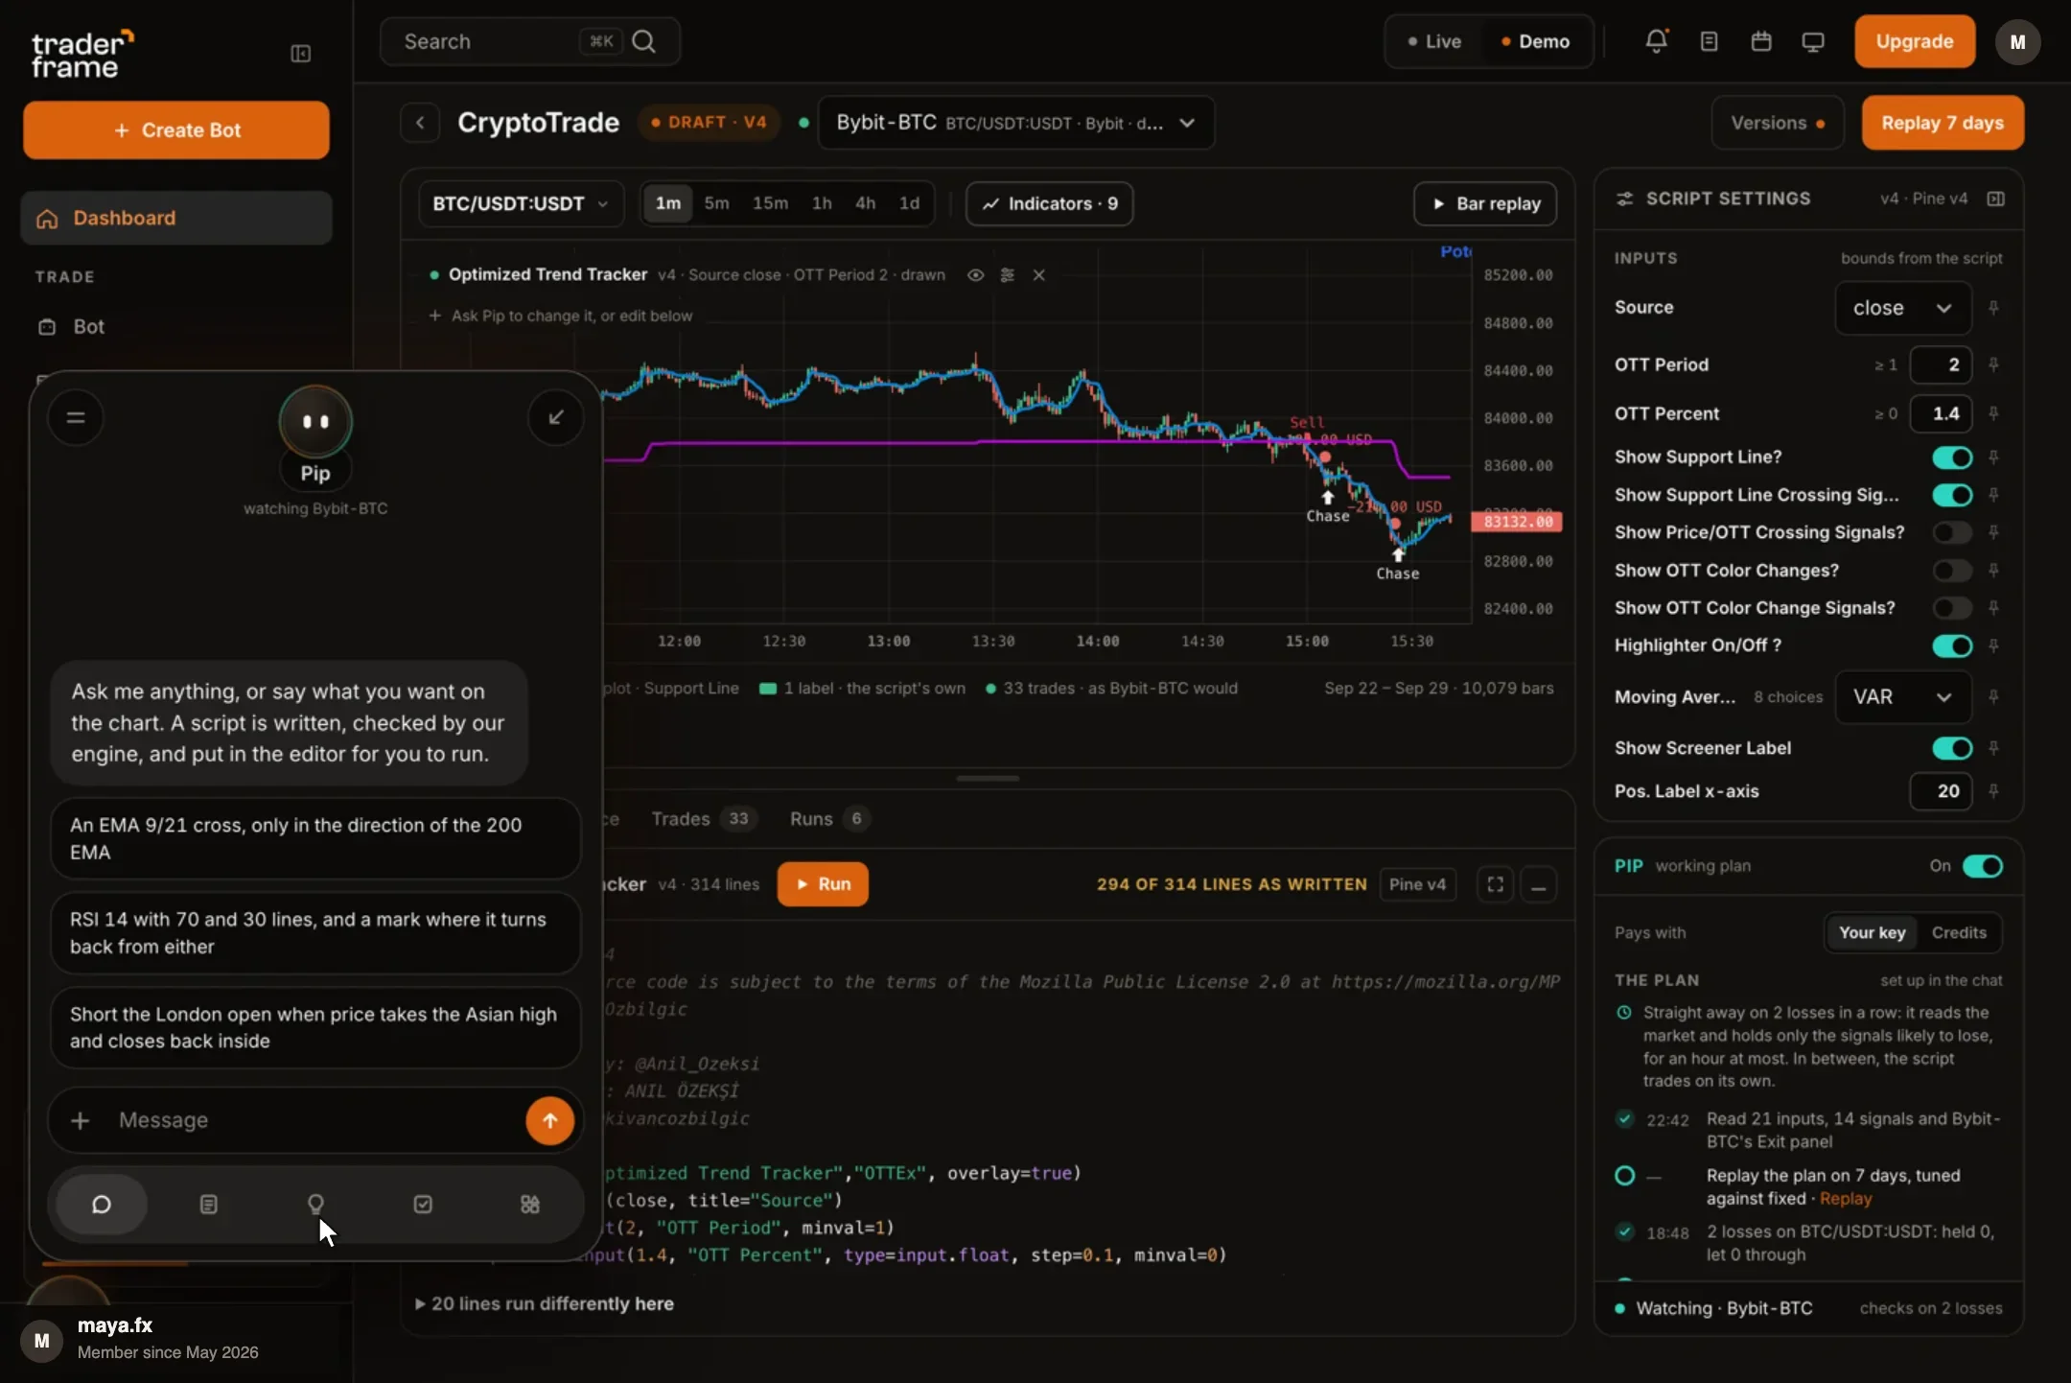Toggle Optimized Trend Tracker visibility eye
Image resolution: width=2071 pixels, height=1383 pixels.
(x=975, y=275)
